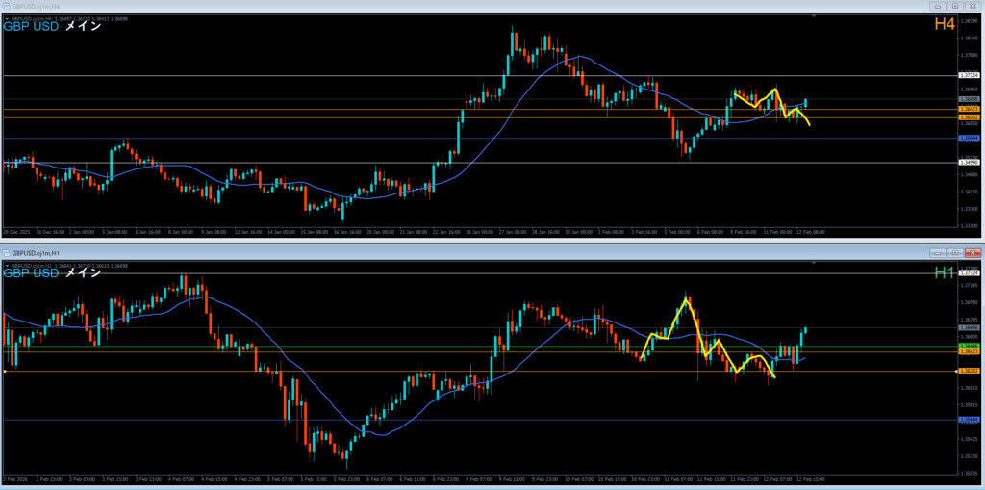Click 1.37880 on the H4 price scale
This screenshot has width=985, height=490.
pos(969,55)
